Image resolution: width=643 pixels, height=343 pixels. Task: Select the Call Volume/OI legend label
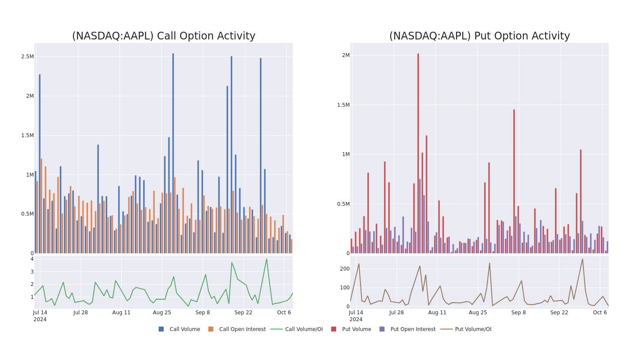point(304,329)
